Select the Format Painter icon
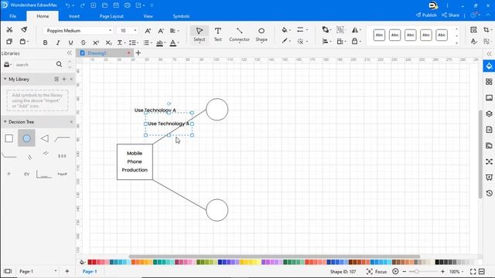495x278 pixels. (24, 29)
